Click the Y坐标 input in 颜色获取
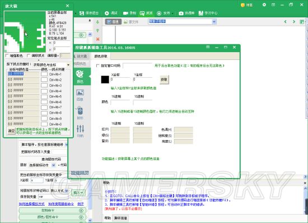This screenshot has height=223, width=308. click(x=143, y=80)
